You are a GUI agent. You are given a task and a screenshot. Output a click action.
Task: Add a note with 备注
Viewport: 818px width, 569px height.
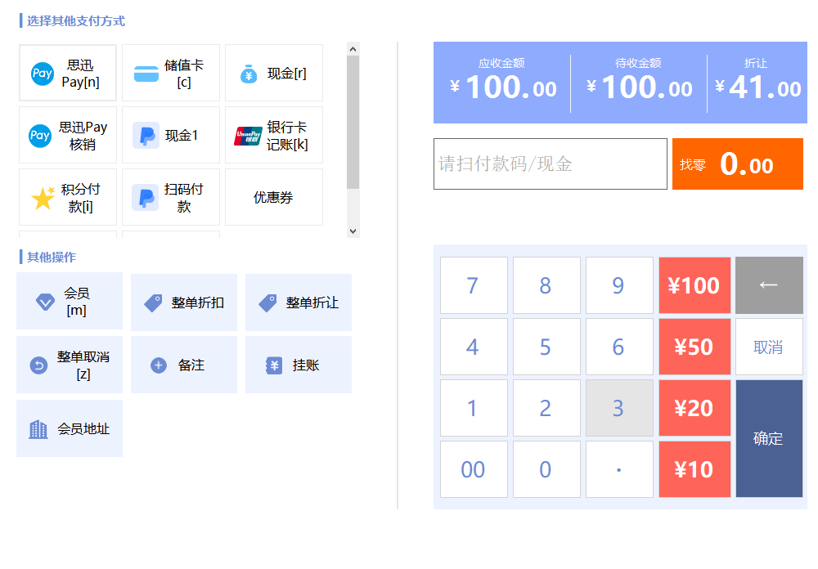tap(184, 365)
